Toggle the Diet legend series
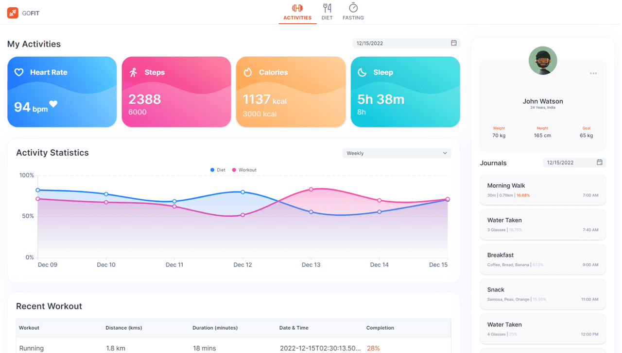622x353 pixels. pos(218,170)
